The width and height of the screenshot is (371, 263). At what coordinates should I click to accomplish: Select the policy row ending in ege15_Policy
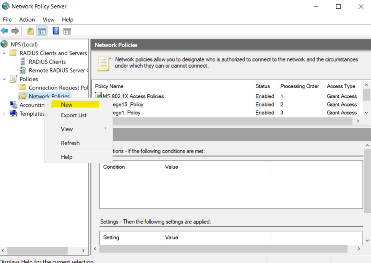tap(237, 104)
